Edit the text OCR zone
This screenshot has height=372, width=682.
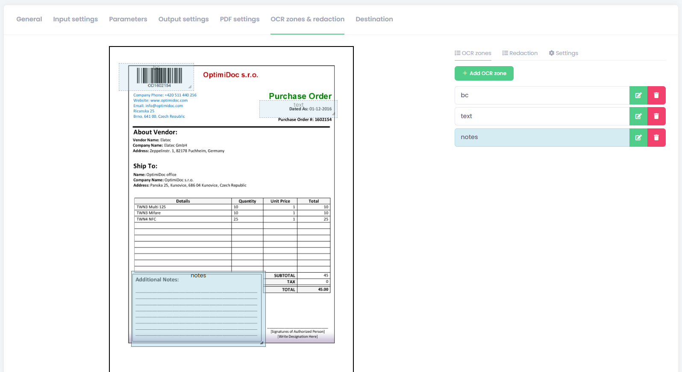[x=638, y=116]
